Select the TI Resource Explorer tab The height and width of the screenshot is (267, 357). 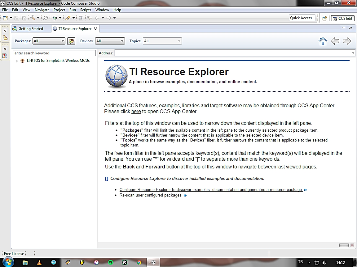pos(75,29)
